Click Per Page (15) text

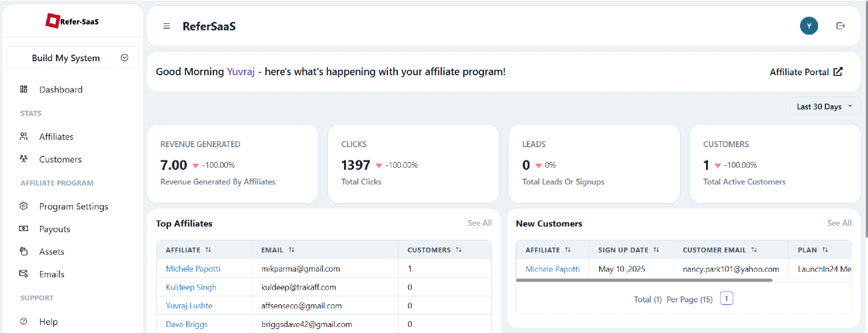(689, 300)
